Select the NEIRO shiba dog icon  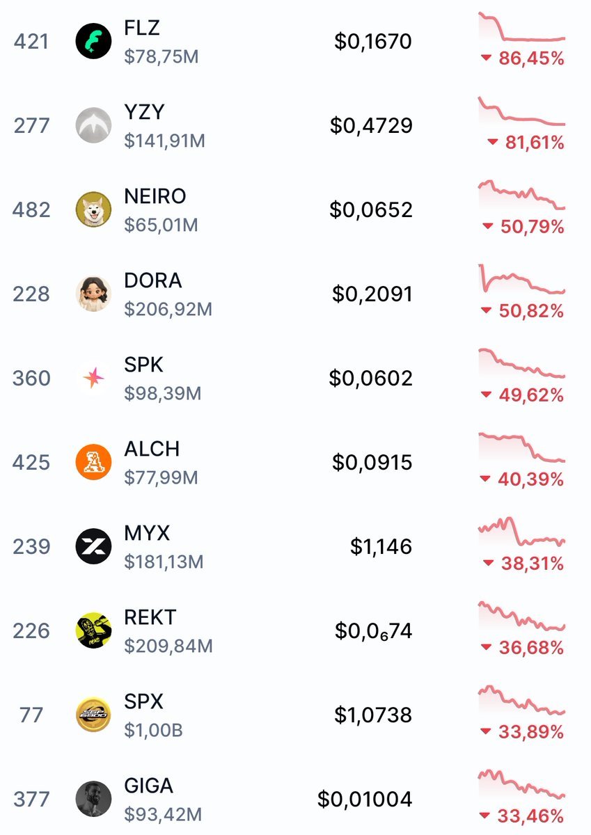click(93, 209)
